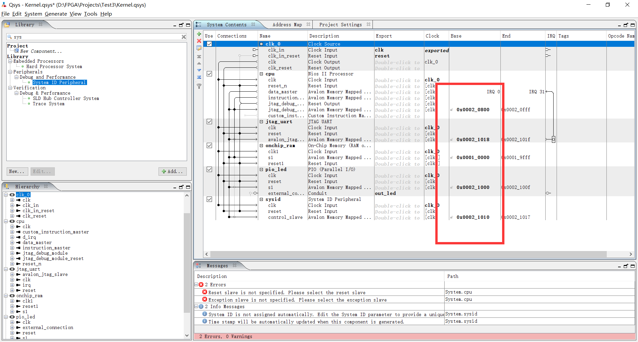Collapse the sysid component in System Contents

(x=262, y=199)
